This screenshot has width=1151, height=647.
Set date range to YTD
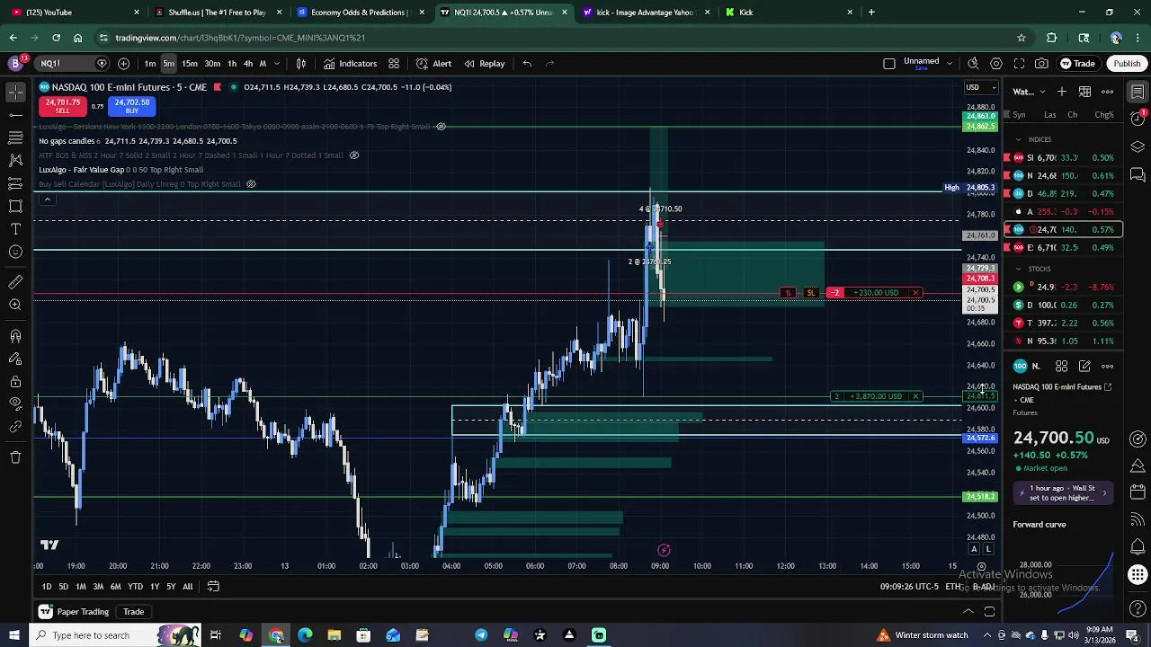click(x=135, y=587)
